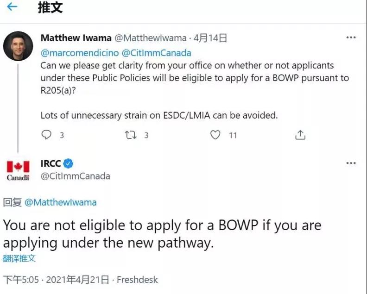The image size is (367, 294).
Task: Click IRCC verified badge icon
Action: [x=68, y=163]
